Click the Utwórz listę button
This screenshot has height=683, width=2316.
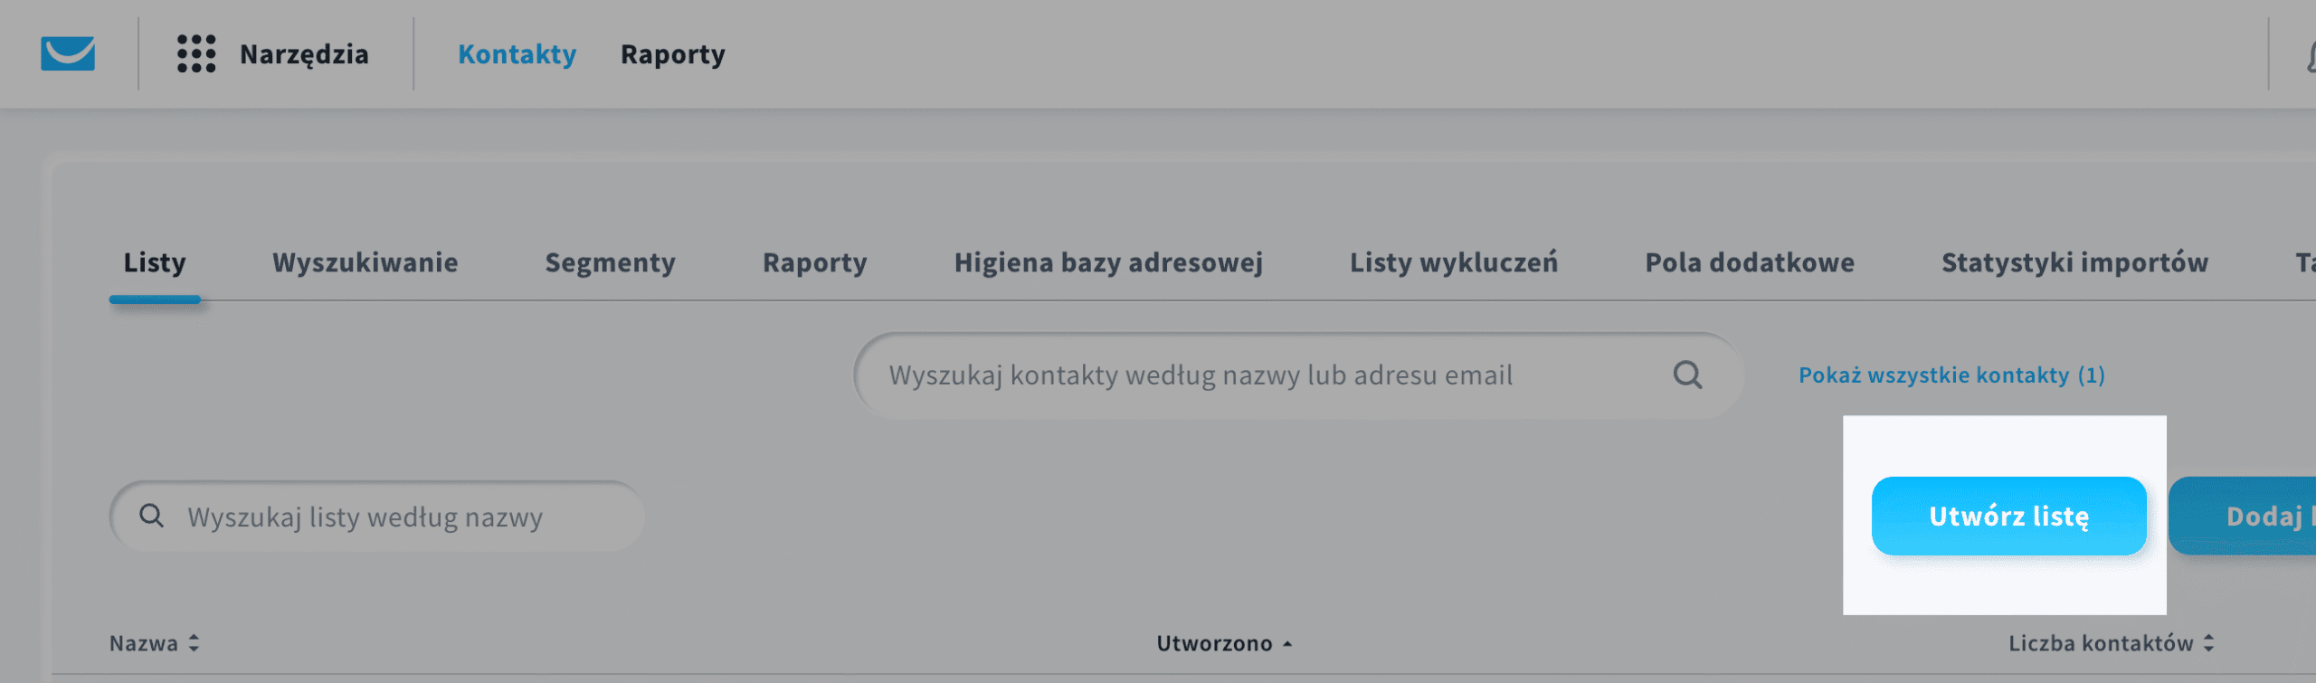point(2008,516)
